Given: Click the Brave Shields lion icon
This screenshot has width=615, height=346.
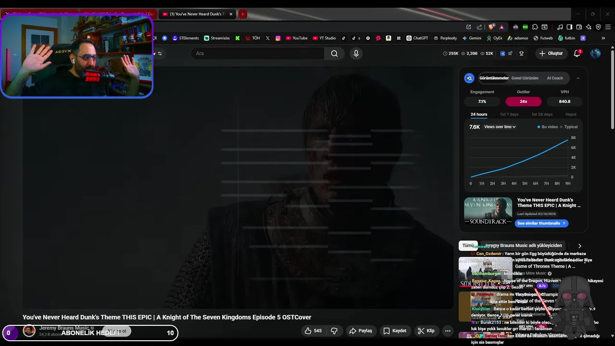Looking at the screenshot, I should pos(492,27).
